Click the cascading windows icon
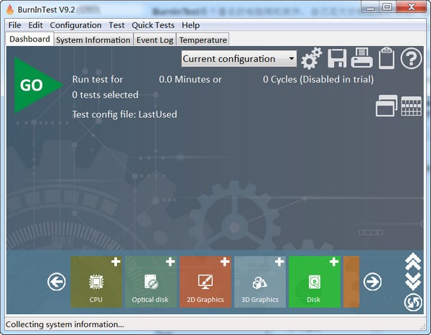 pos(386,106)
